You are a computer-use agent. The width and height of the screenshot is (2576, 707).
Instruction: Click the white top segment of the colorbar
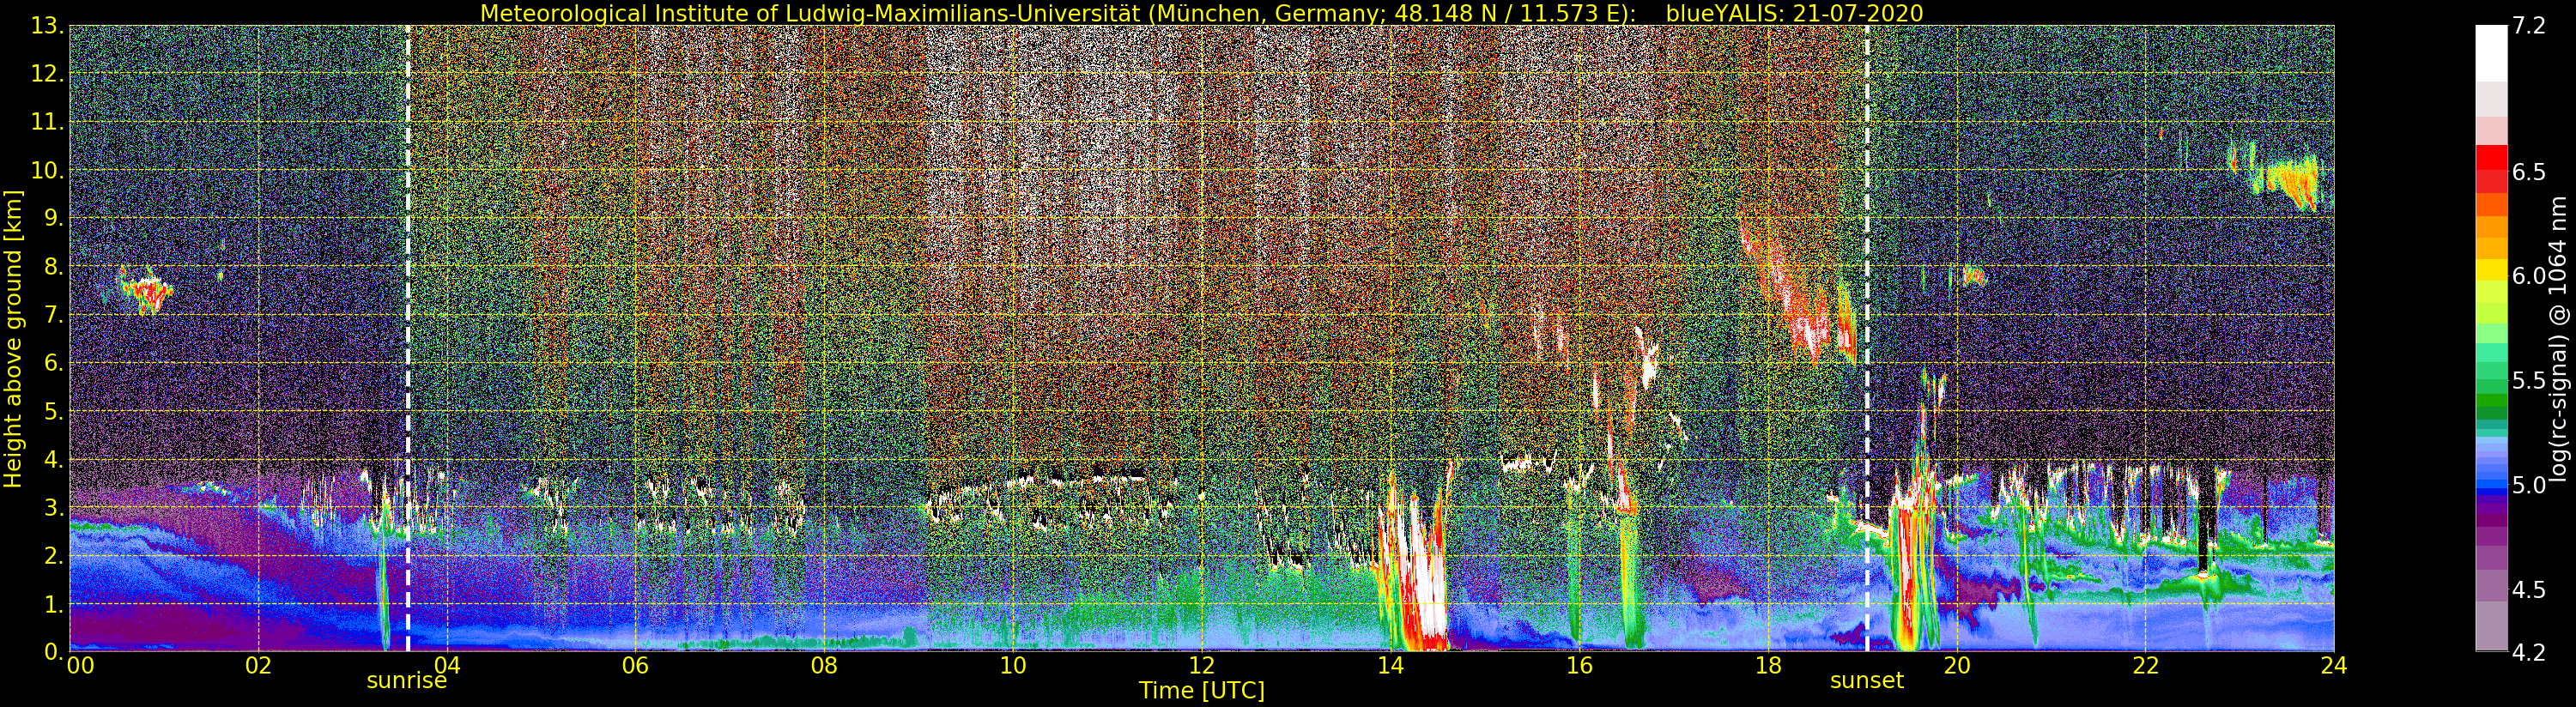tap(2491, 52)
